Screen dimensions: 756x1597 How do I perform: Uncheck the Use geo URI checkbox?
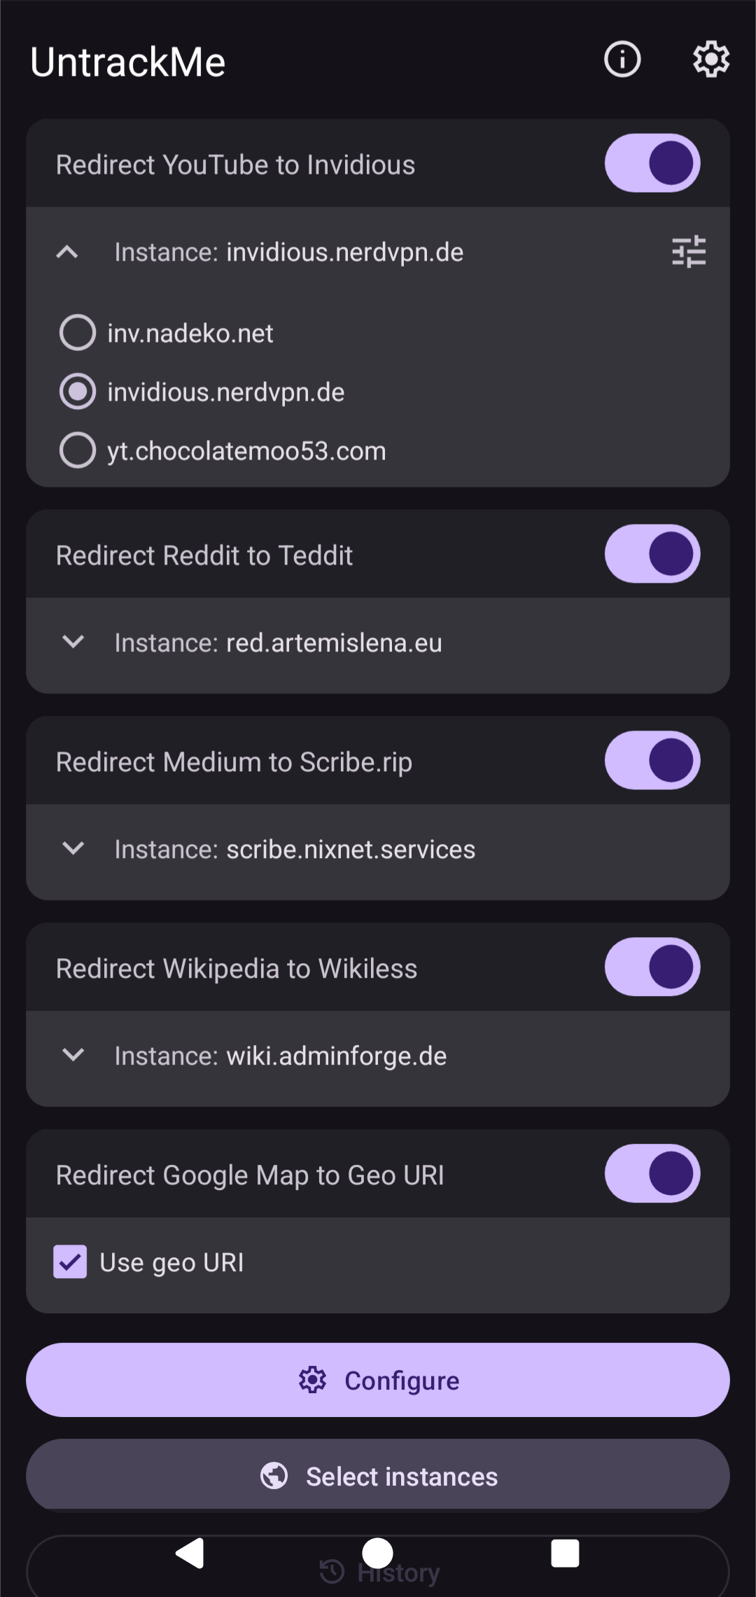[x=70, y=1262]
